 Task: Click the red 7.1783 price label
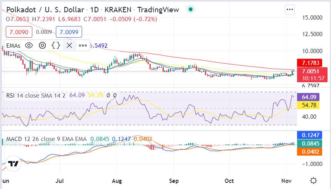pyautogui.click(x=310, y=63)
